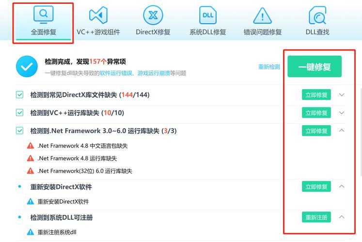Click blue warning icon beside 重新注册系统dll
Viewport: 362px width, 242px height.
(31, 232)
